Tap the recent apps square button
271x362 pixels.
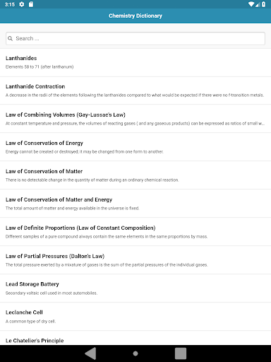tap(181, 354)
